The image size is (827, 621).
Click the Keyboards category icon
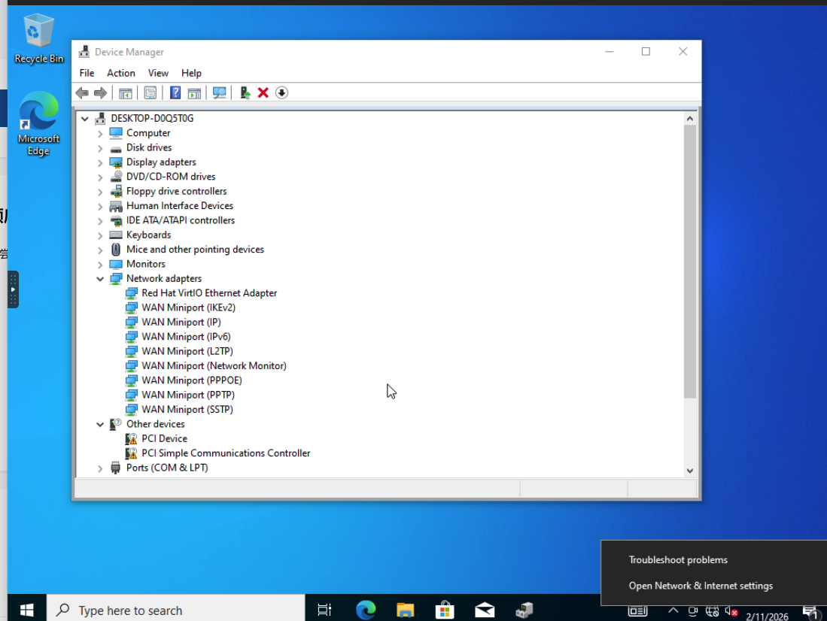pyautogui.click(x=116, y=235)
